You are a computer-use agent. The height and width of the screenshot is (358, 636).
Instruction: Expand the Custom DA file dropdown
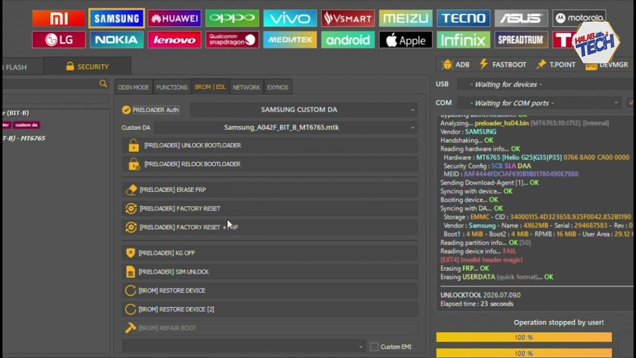[286, 128]
